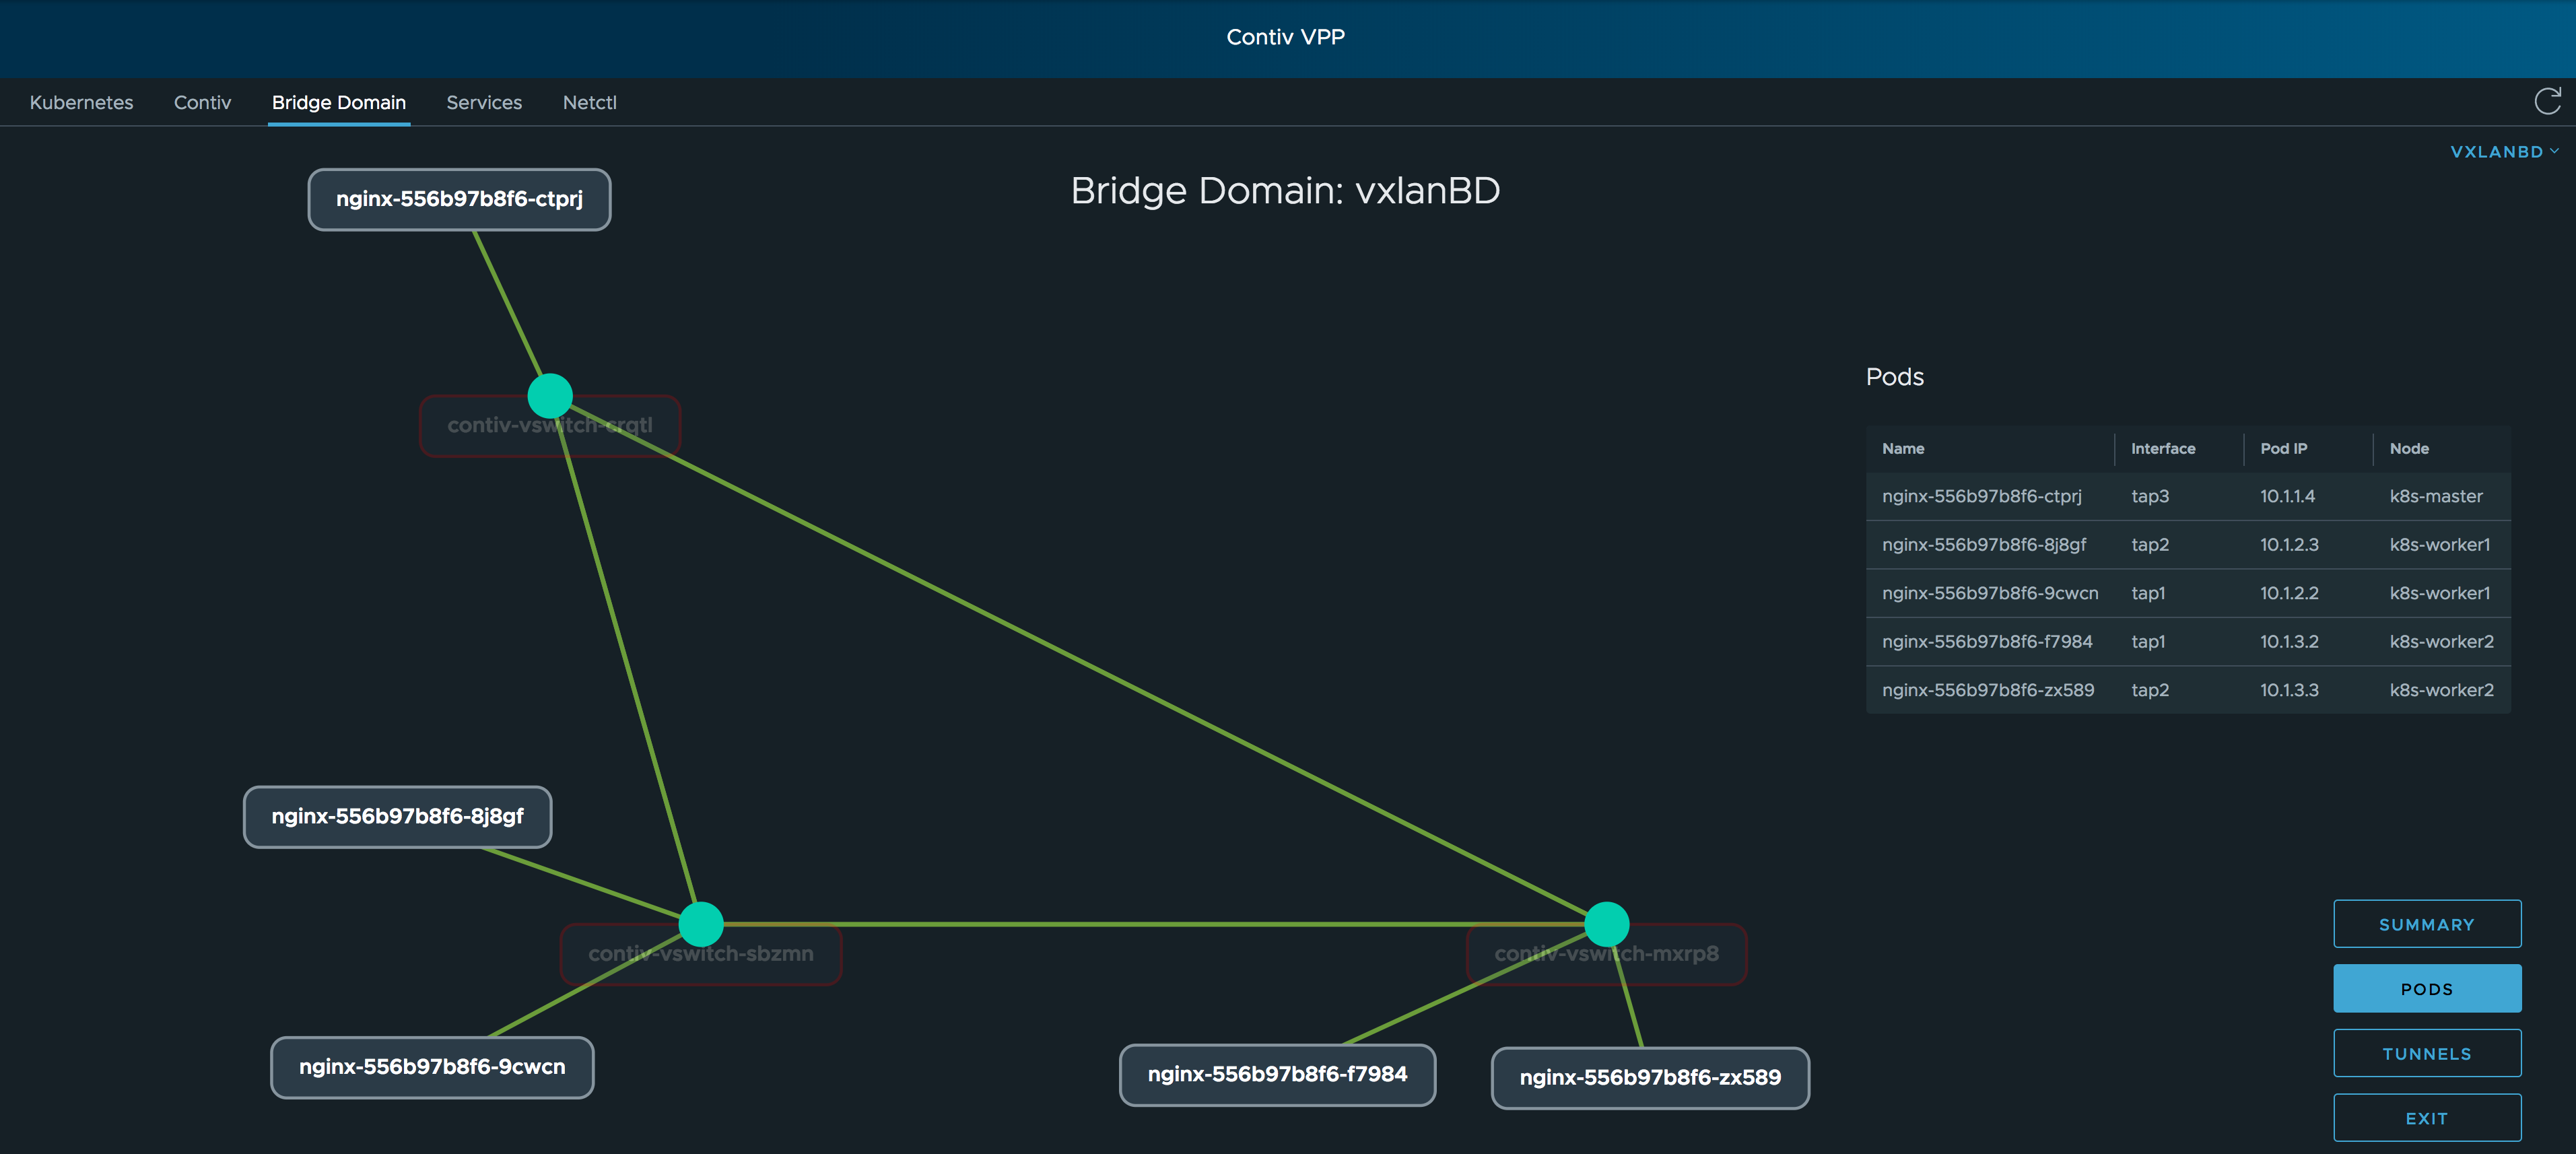
Task: Click the SUMMARY button
Action: click(2427, 924)
